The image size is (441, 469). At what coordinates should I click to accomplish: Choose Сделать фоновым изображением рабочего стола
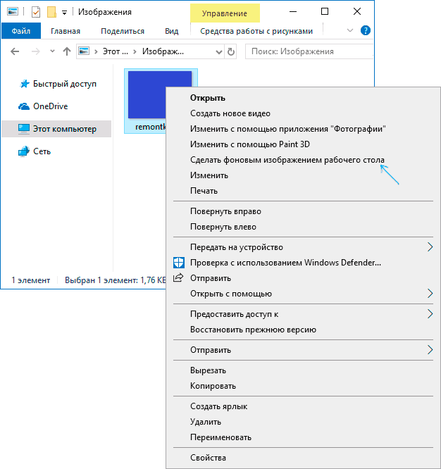(x=287, y=160)
